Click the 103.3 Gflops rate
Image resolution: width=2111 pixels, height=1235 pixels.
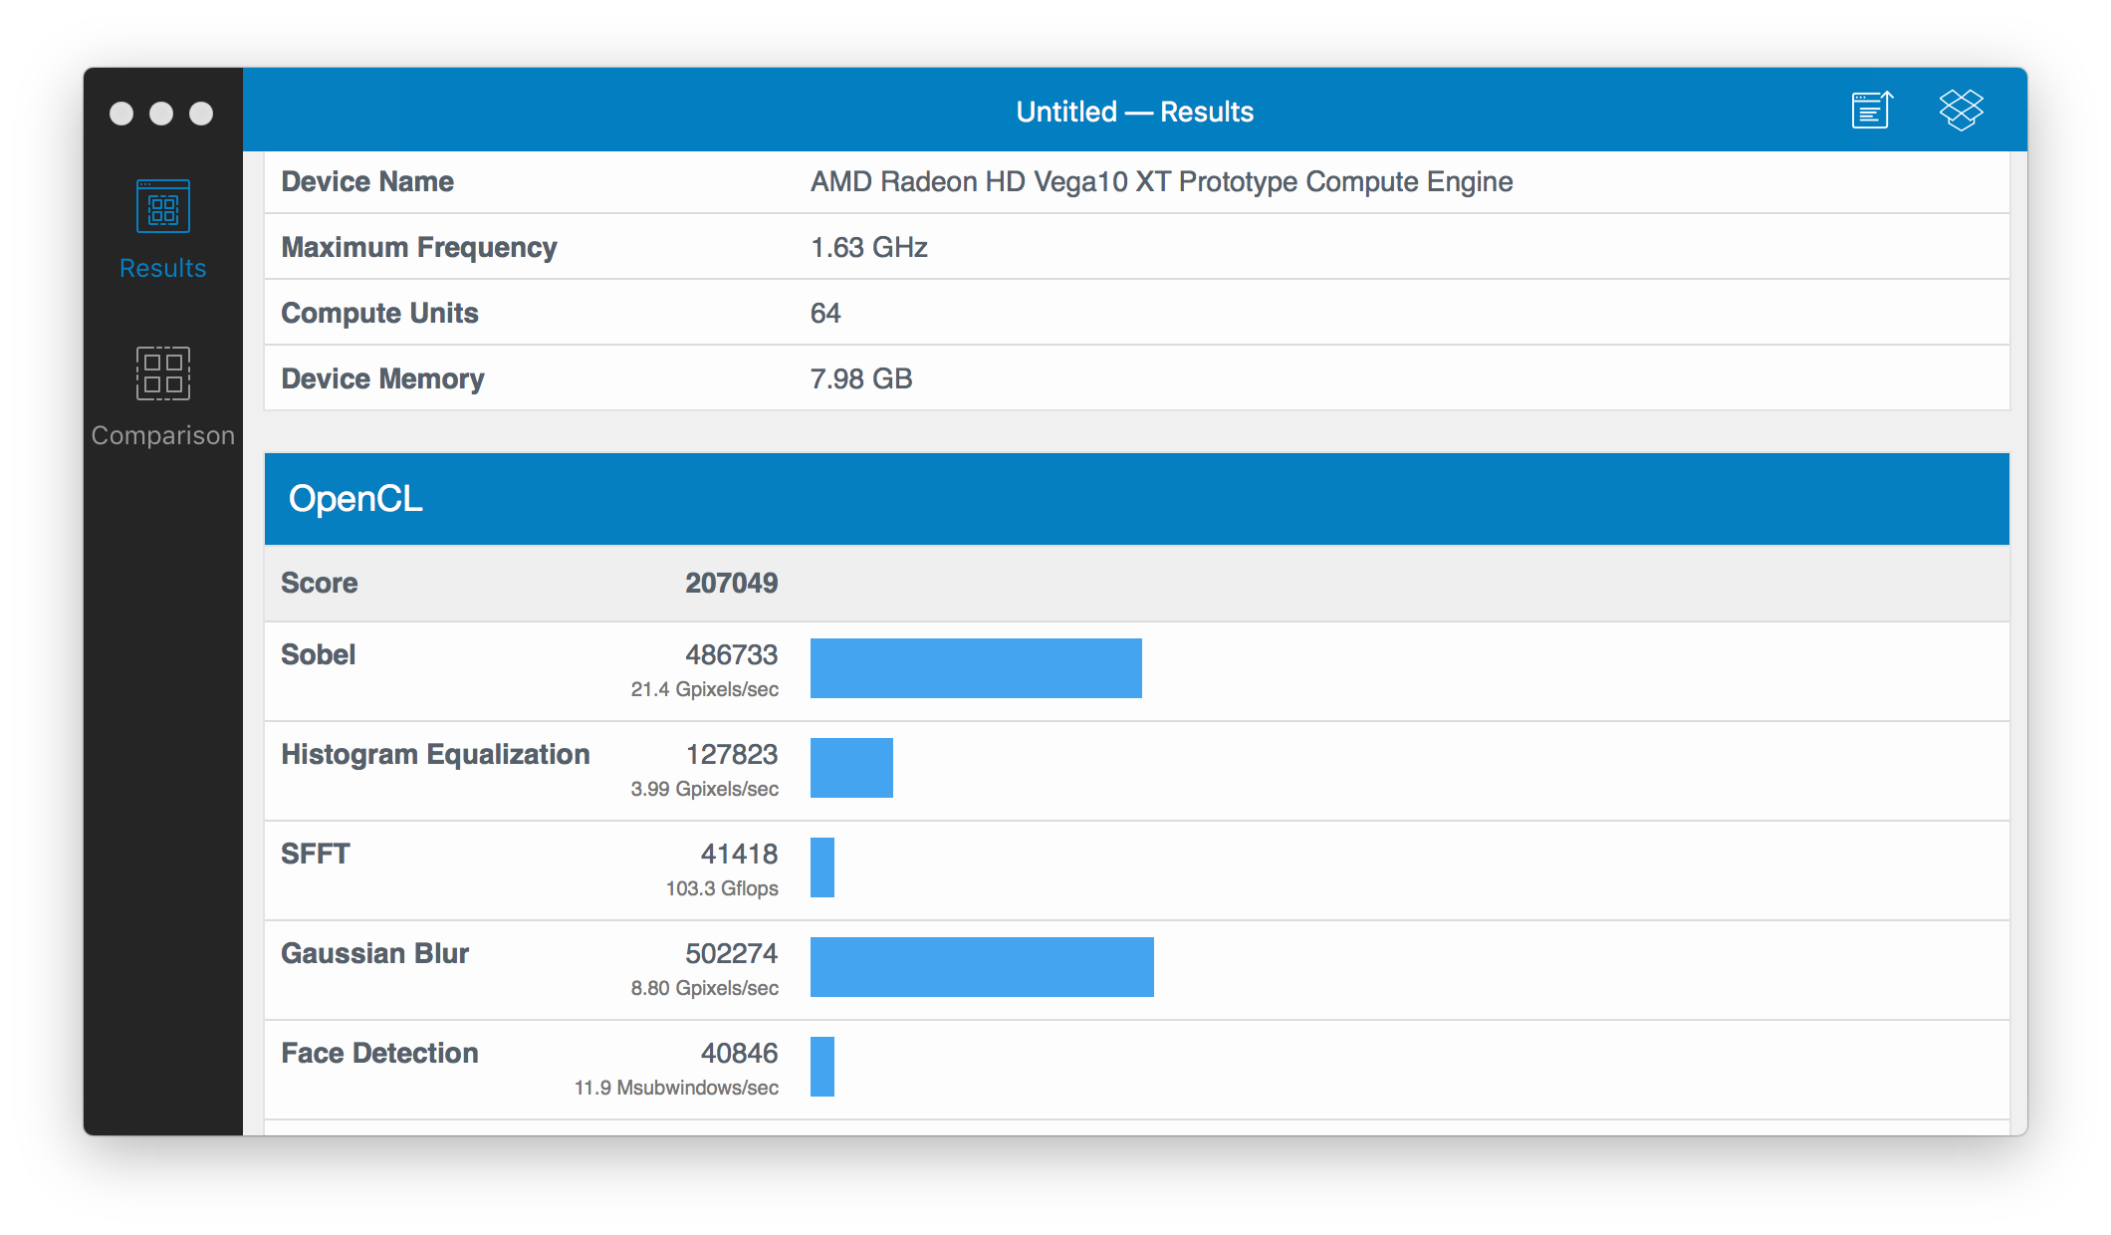[x=722, y=888]
